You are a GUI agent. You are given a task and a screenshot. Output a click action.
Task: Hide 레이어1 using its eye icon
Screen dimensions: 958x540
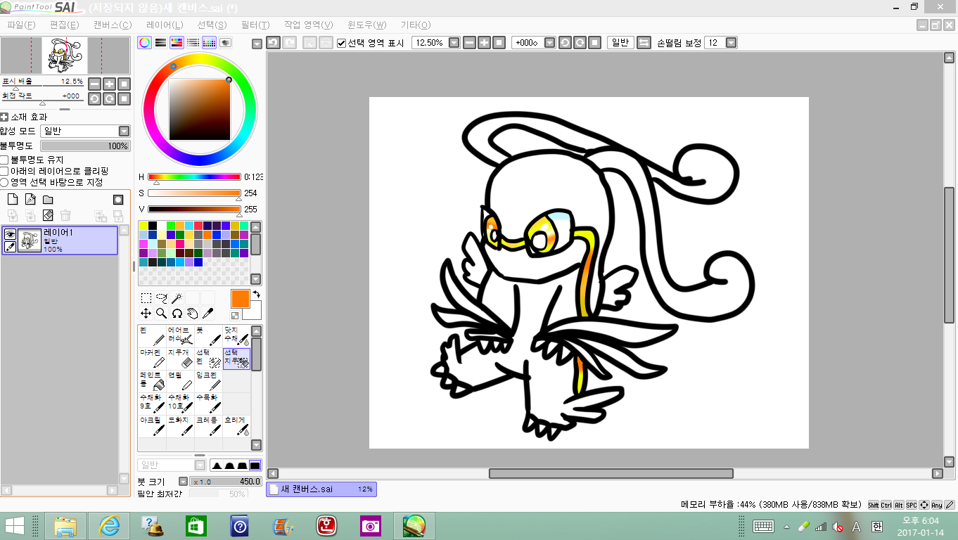[11, 234]
